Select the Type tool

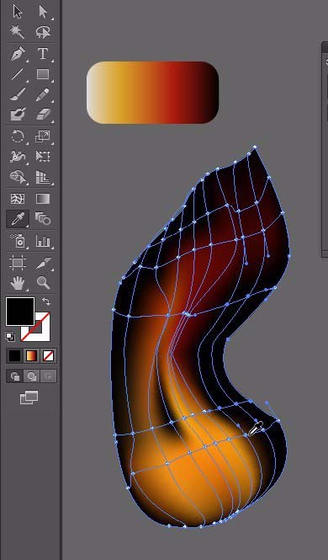coord(43,54)
